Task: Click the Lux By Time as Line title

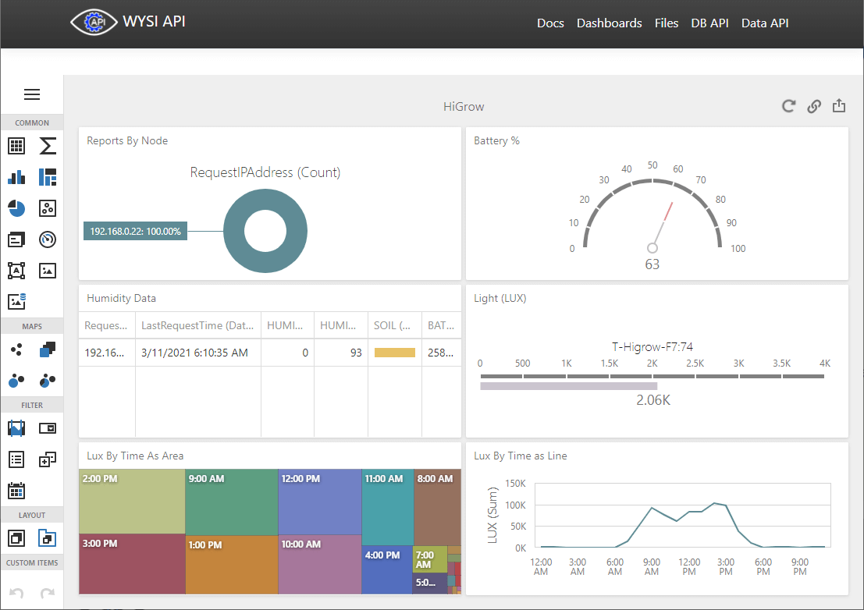Action: click(520, 456)
